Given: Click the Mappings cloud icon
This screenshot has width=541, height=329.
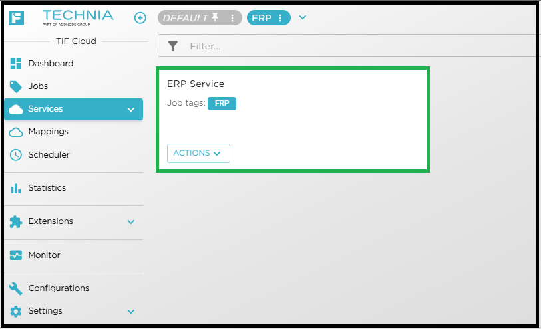Looking at the screenshot, I should click(x=16, y=132).
